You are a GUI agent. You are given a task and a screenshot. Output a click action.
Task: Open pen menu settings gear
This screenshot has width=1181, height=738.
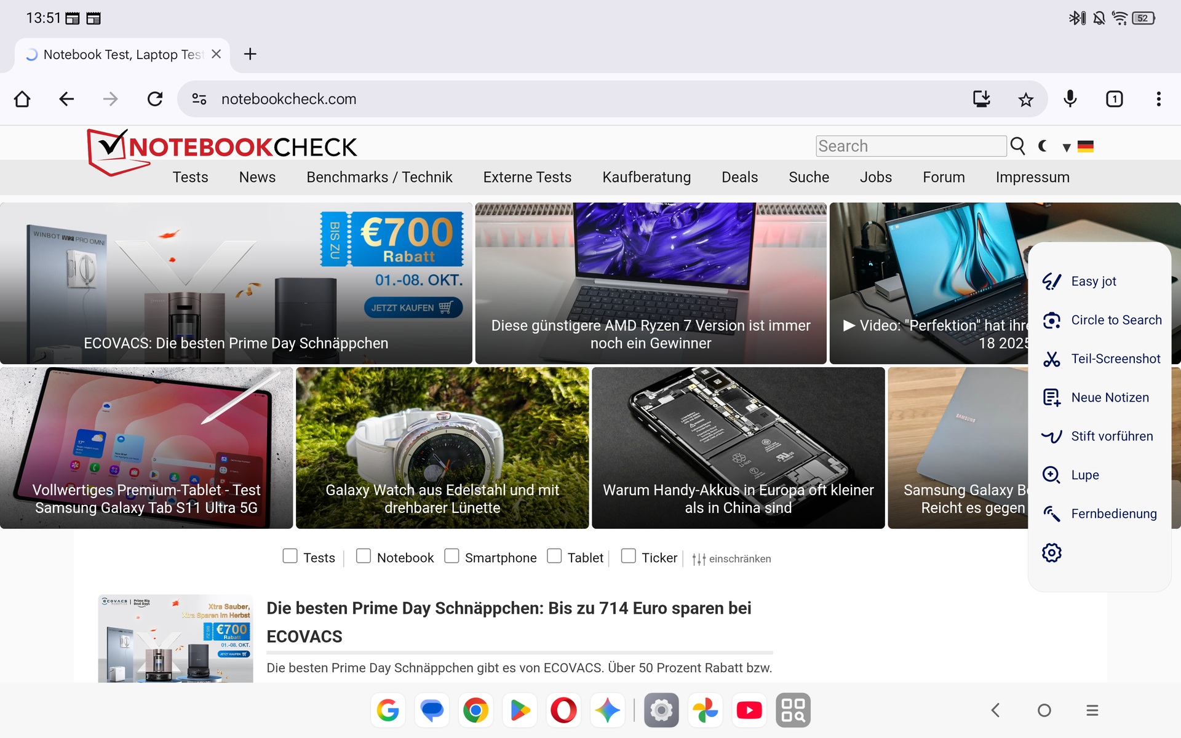1052,552
